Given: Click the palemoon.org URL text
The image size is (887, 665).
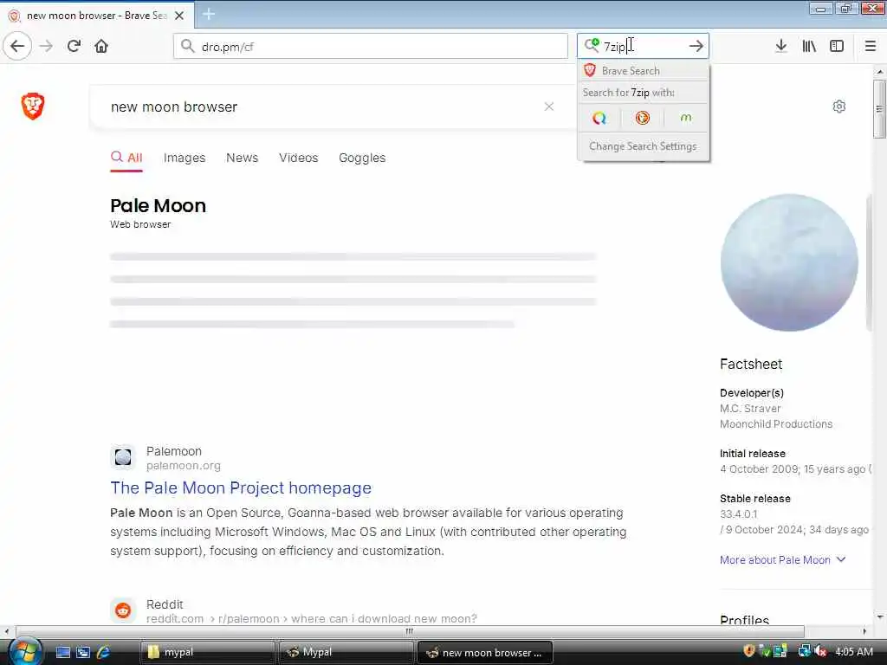Looking at the screenshot, I should (x=184, y=466).
